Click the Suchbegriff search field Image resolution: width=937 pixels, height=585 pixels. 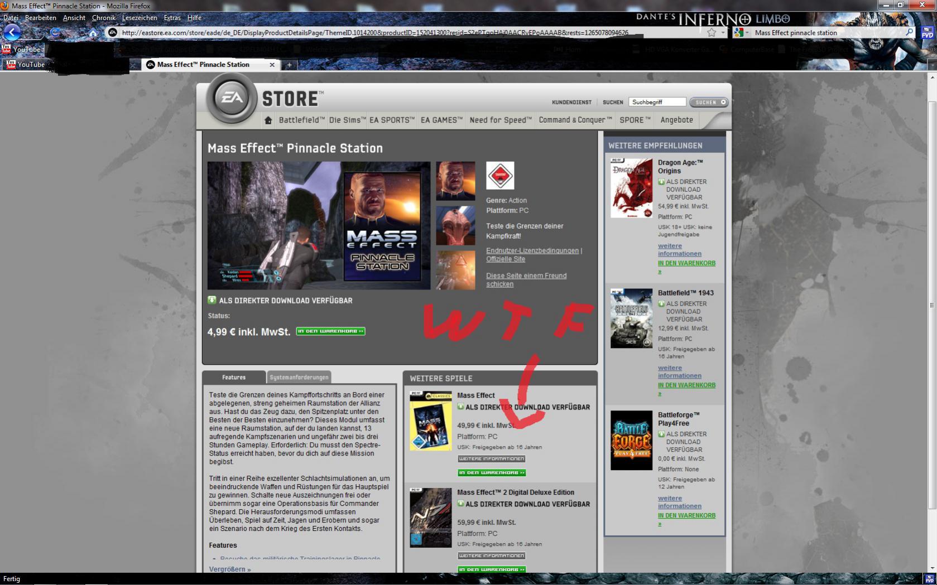657,102
